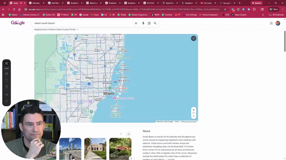Go back to the previous page

pyautogui.click(x=3, y=9)
